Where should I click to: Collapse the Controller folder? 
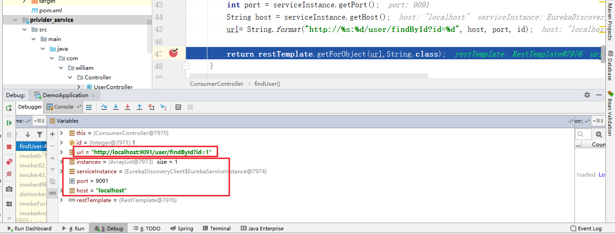coord(70,77)
